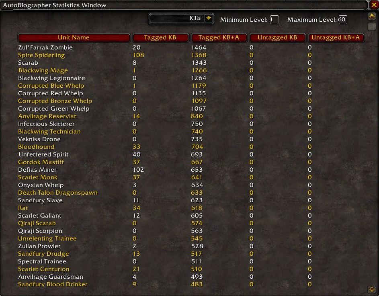This screenshot has height=296, width=379.
Task: Select the Vekniss Drone entry
Action: point(39,139)
